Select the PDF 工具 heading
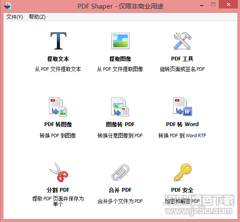240x222 pixels. (182, 59)
